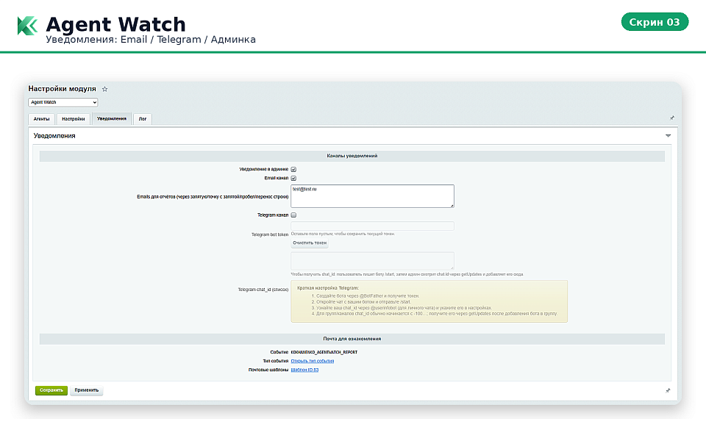
Task: Toggle the Уведомление в админке checkbox
Action: click(293, 169)
